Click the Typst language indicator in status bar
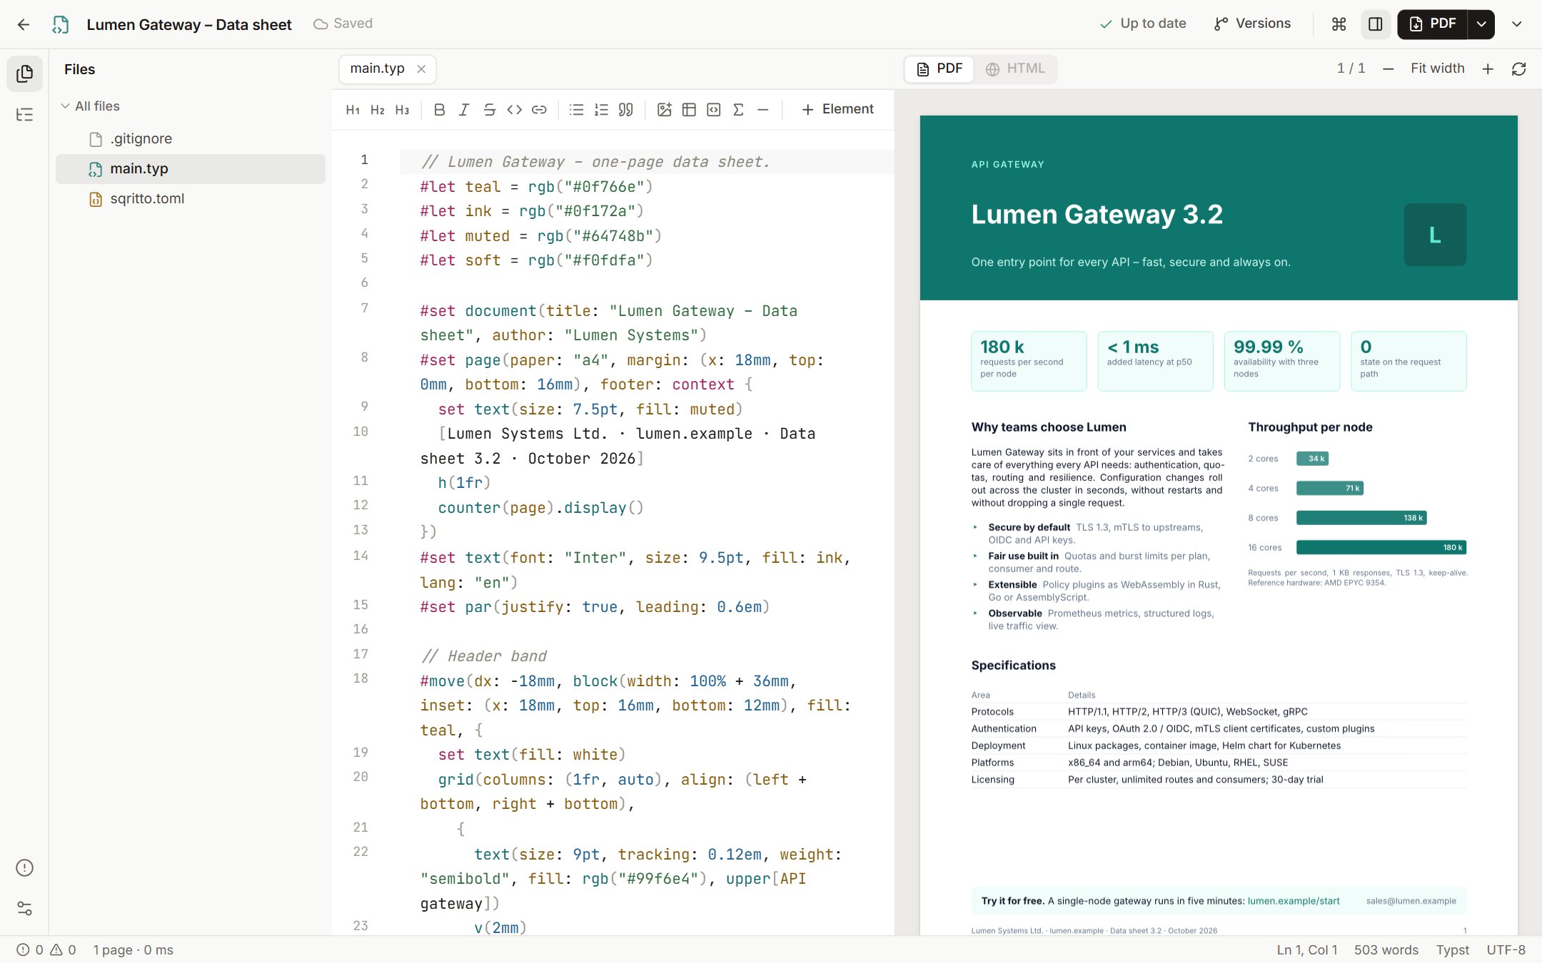The image size is (1542, 963). pos(1452,950)
